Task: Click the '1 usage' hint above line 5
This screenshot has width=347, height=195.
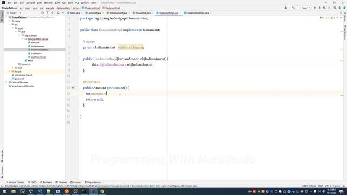Action: 89,42
